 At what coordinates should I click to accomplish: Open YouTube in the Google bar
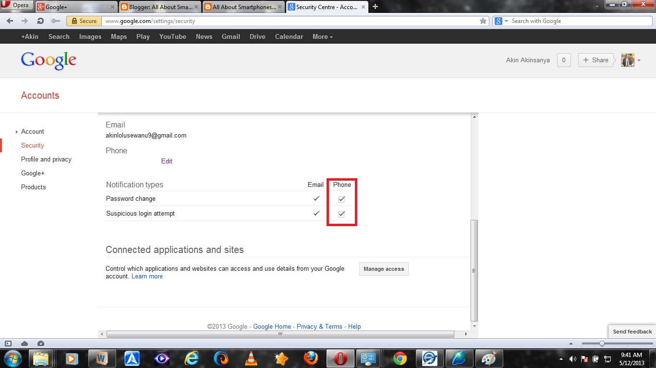[173, 36]
